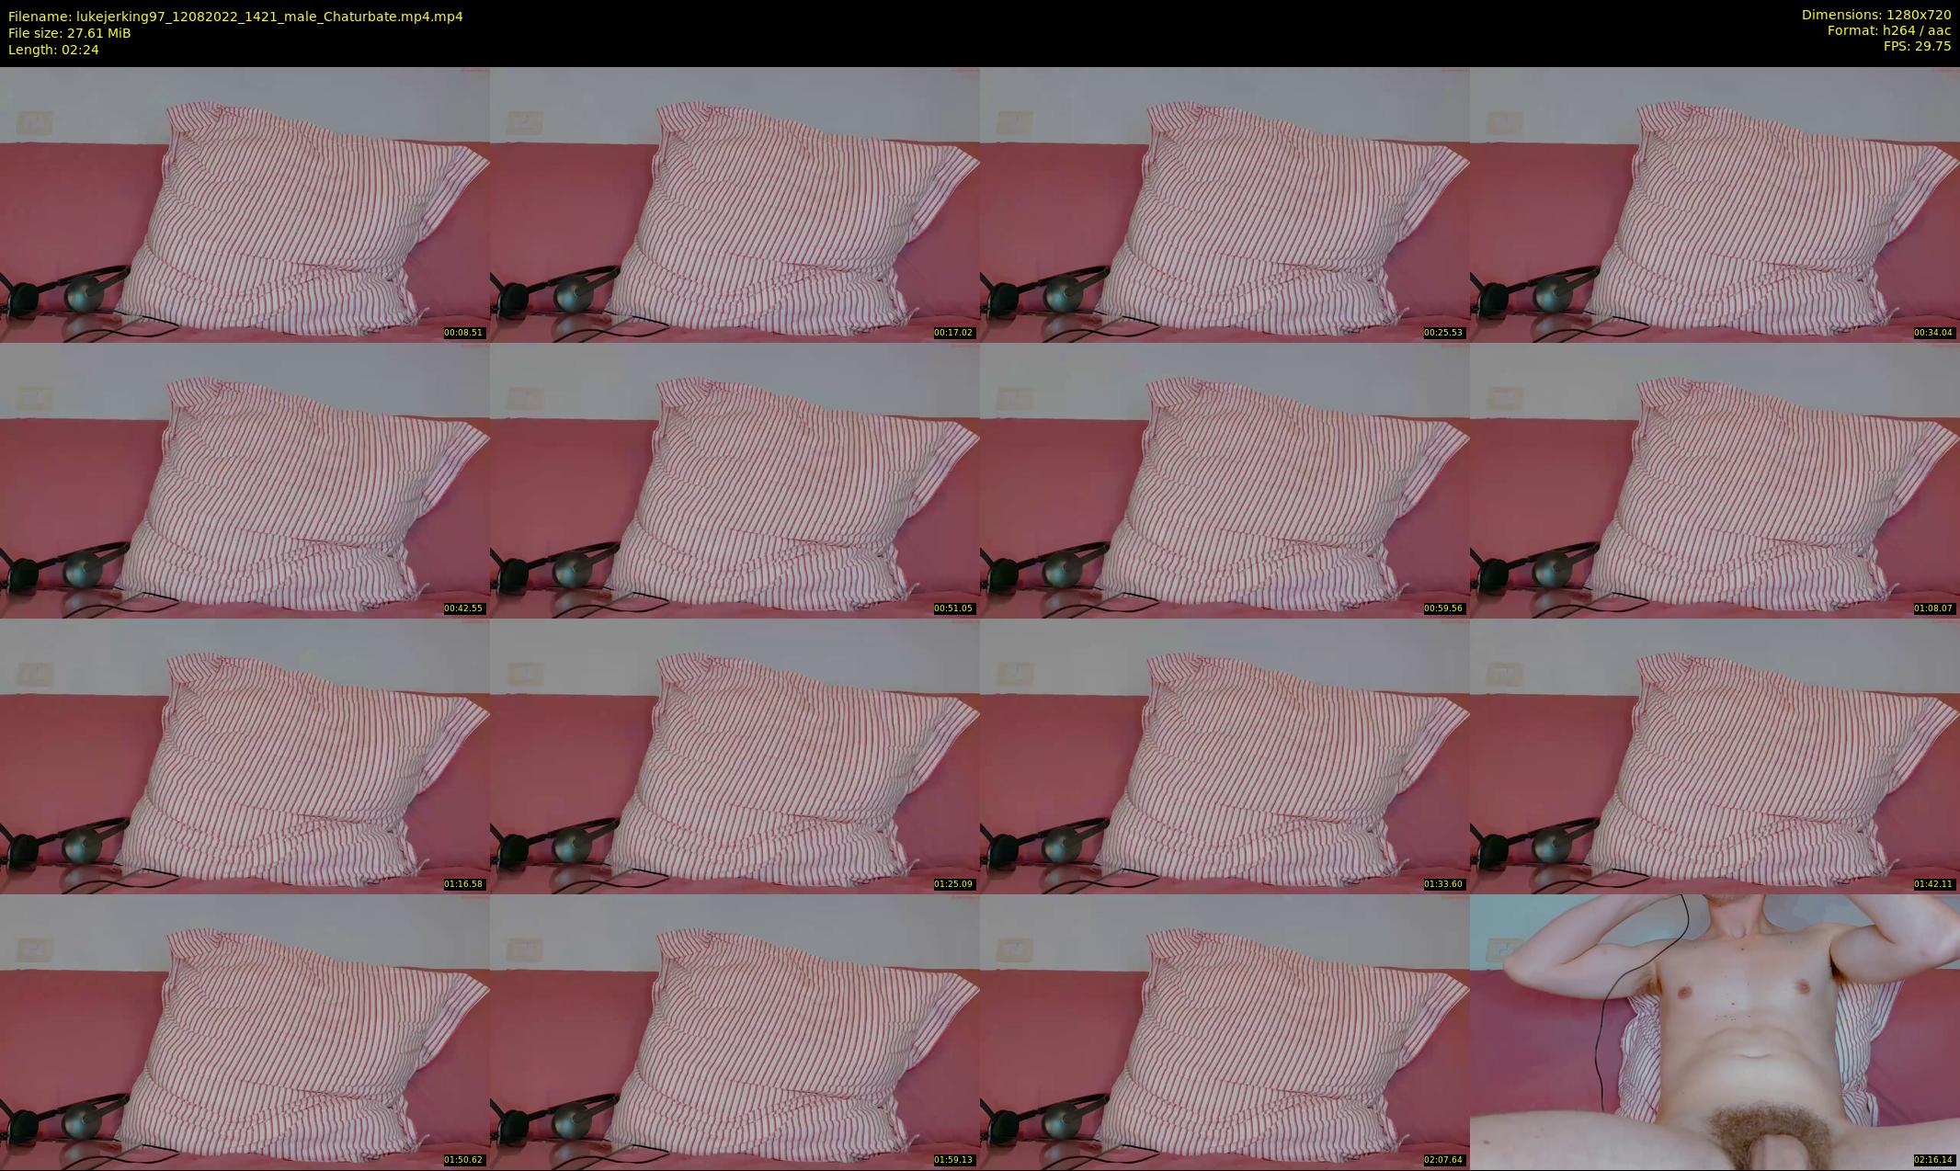Select the frame at 01:50.62
This screenshot has width=1960, height=1171.
245,1031
